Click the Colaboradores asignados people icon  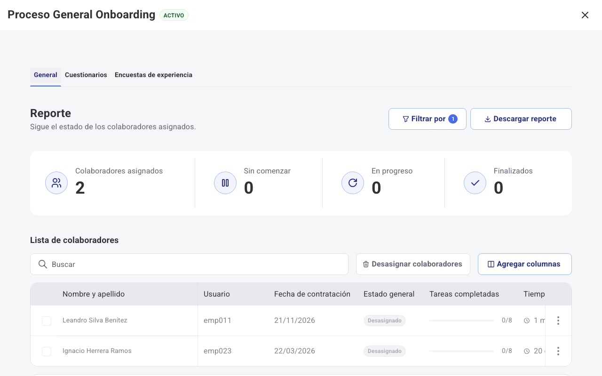coord(56,183)
